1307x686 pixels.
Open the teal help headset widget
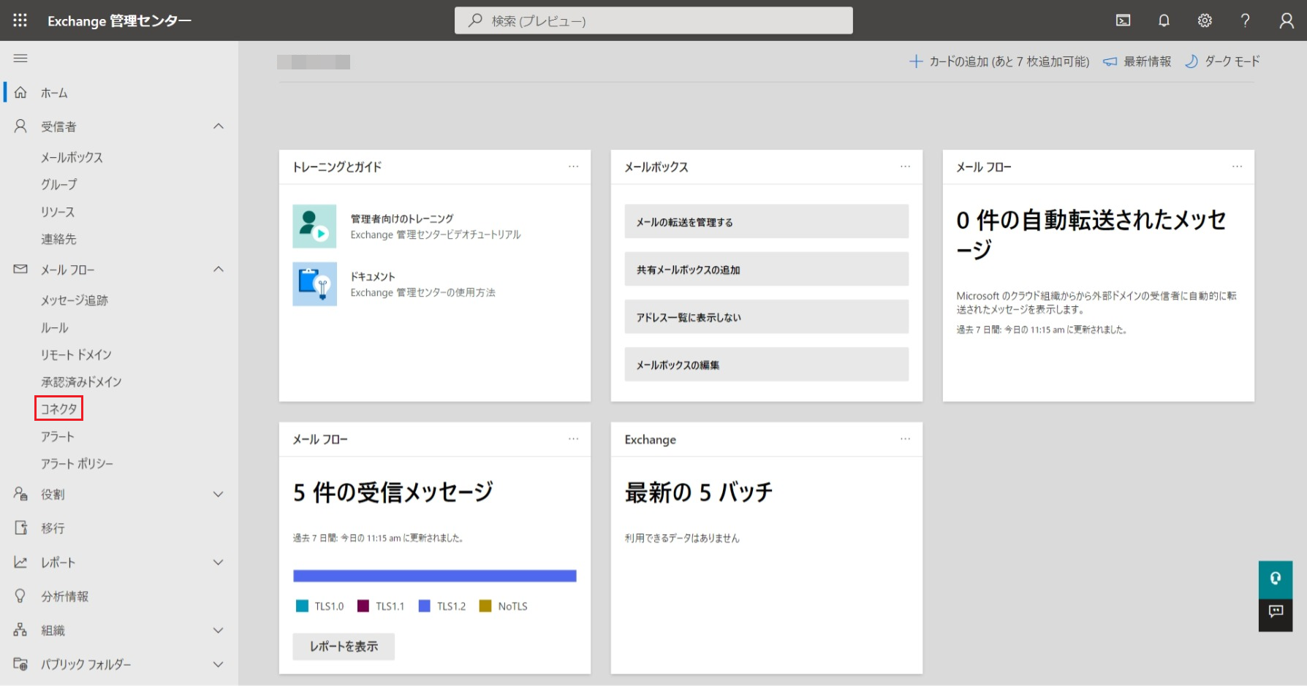point(1276,579)
